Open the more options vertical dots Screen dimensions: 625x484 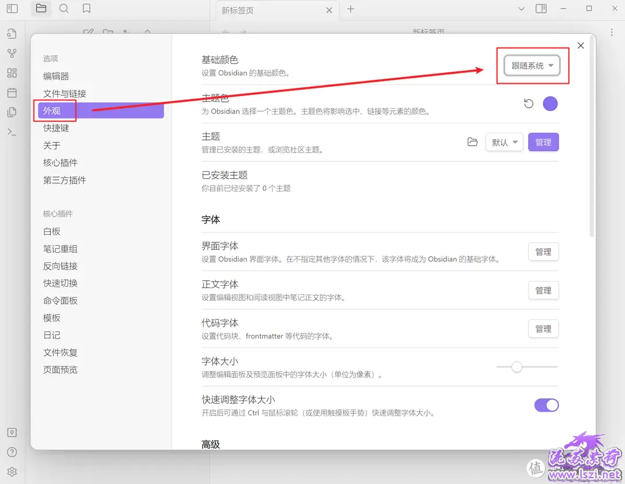point(612,32)
